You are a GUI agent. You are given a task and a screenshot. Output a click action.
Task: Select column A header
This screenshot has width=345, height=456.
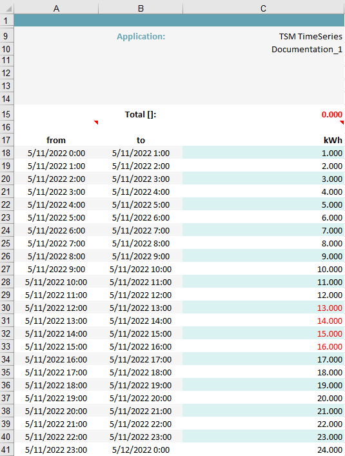[56, 8]
